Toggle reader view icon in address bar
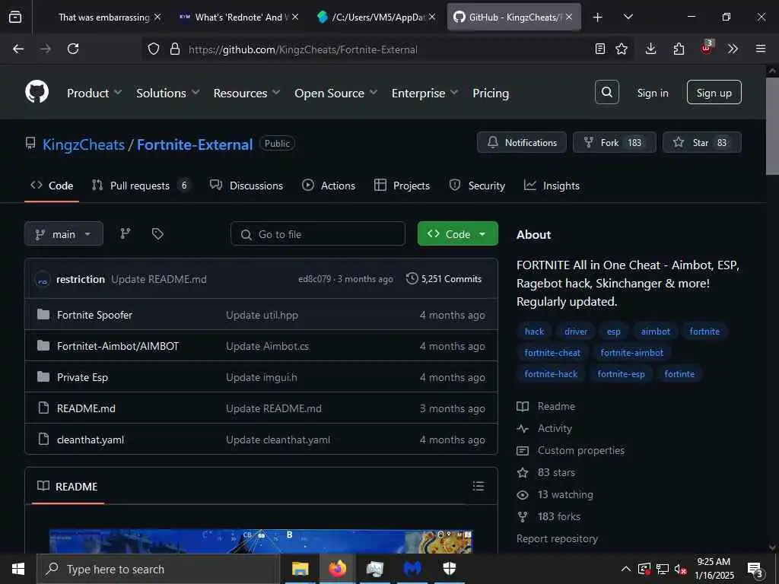This screenshot has width=779, height=584. (x=599, y=49)
